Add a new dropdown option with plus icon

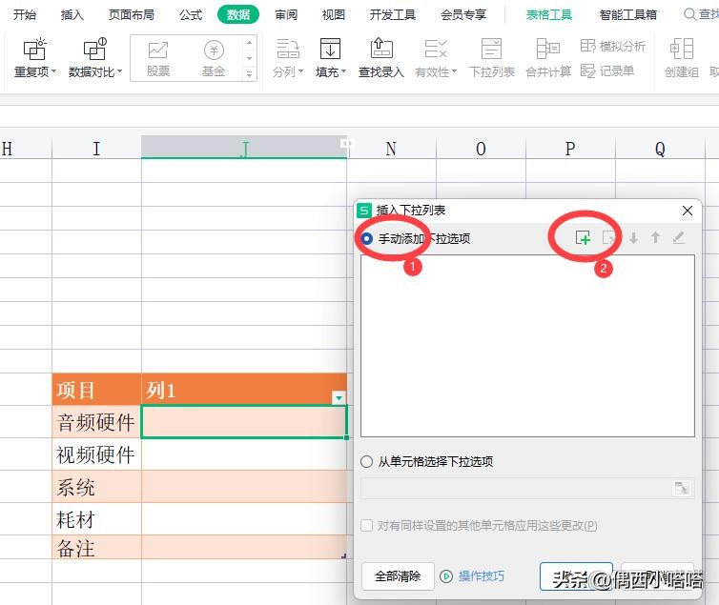click(583, 237)
